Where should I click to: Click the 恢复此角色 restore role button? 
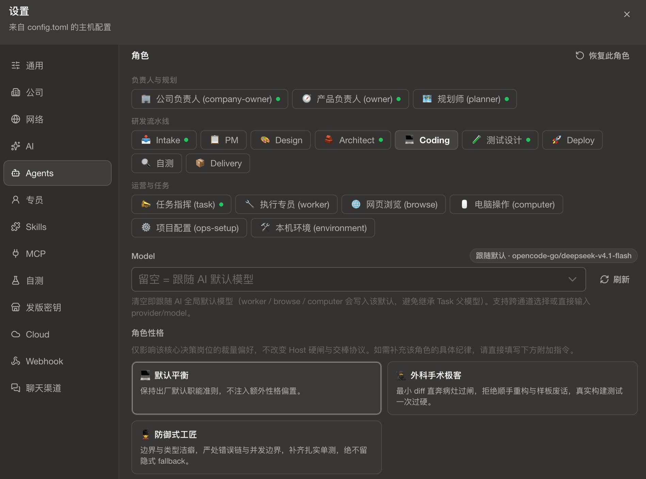602,56
